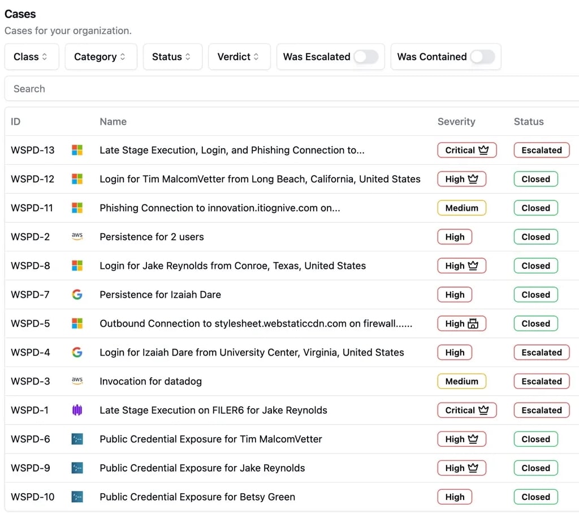Click Google icon in WSPD-7 row

point(77,294)
